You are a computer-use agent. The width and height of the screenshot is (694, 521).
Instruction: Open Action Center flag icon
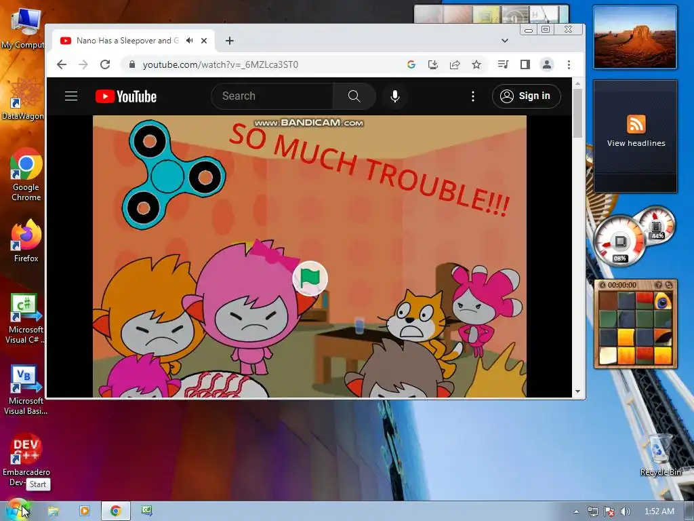click(x=609, y=512)
